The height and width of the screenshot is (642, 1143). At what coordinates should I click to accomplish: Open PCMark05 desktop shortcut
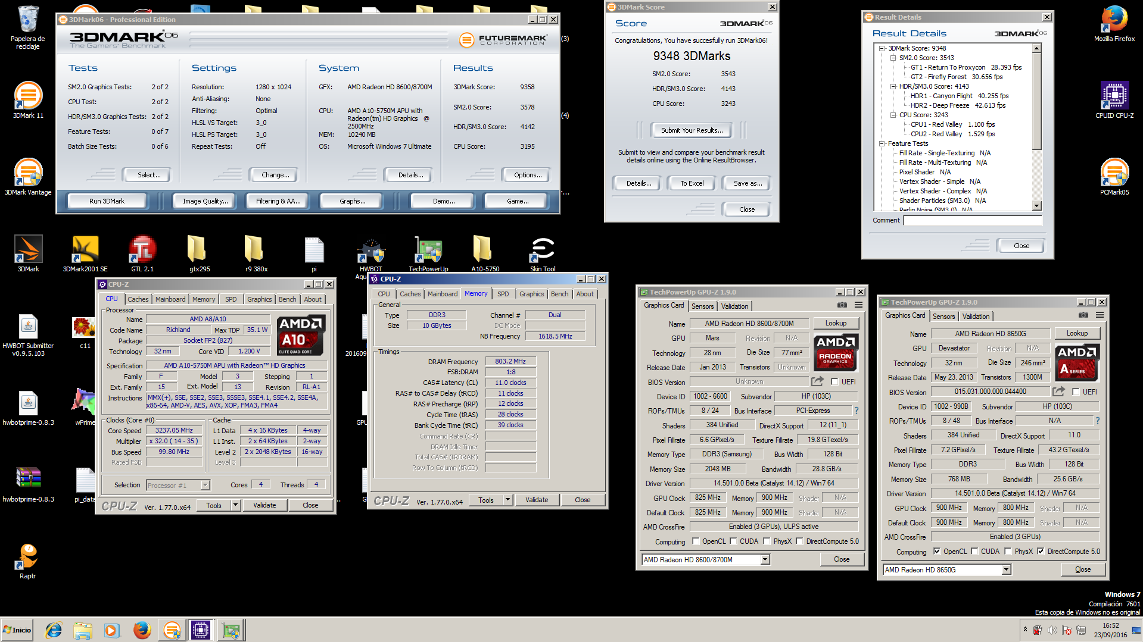click(x=1114, y=177)
